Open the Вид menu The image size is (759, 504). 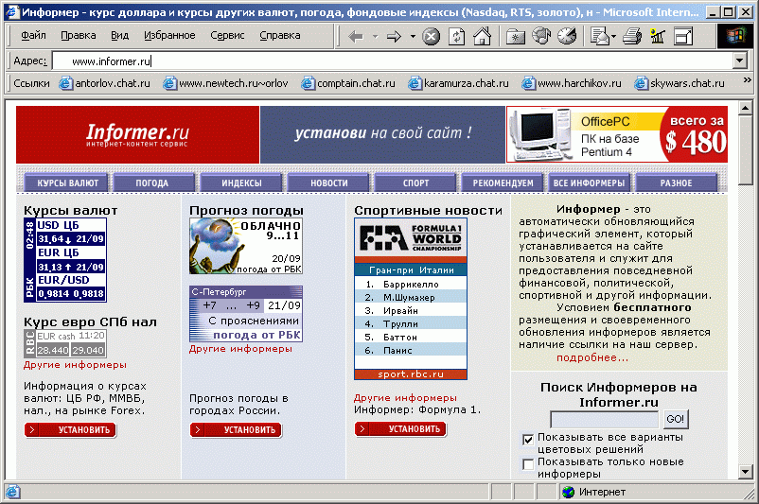tap(119, 35)
